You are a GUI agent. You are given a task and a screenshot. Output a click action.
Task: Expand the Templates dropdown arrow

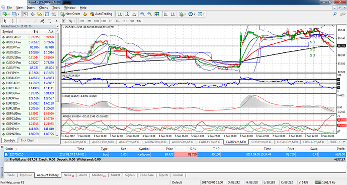204,14
